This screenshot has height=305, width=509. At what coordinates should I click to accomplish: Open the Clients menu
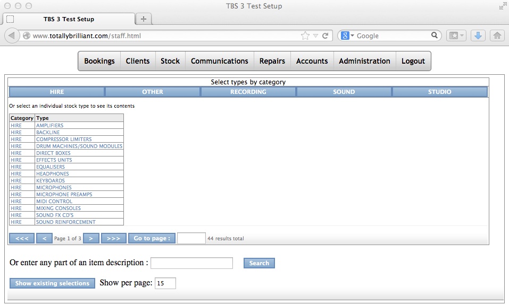coord(138,61)
